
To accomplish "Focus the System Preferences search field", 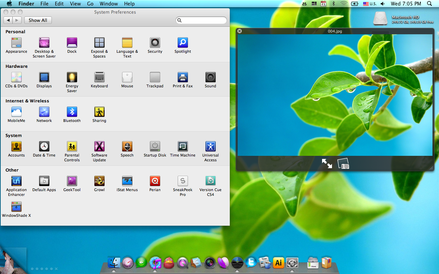I will tap(201, 20).
